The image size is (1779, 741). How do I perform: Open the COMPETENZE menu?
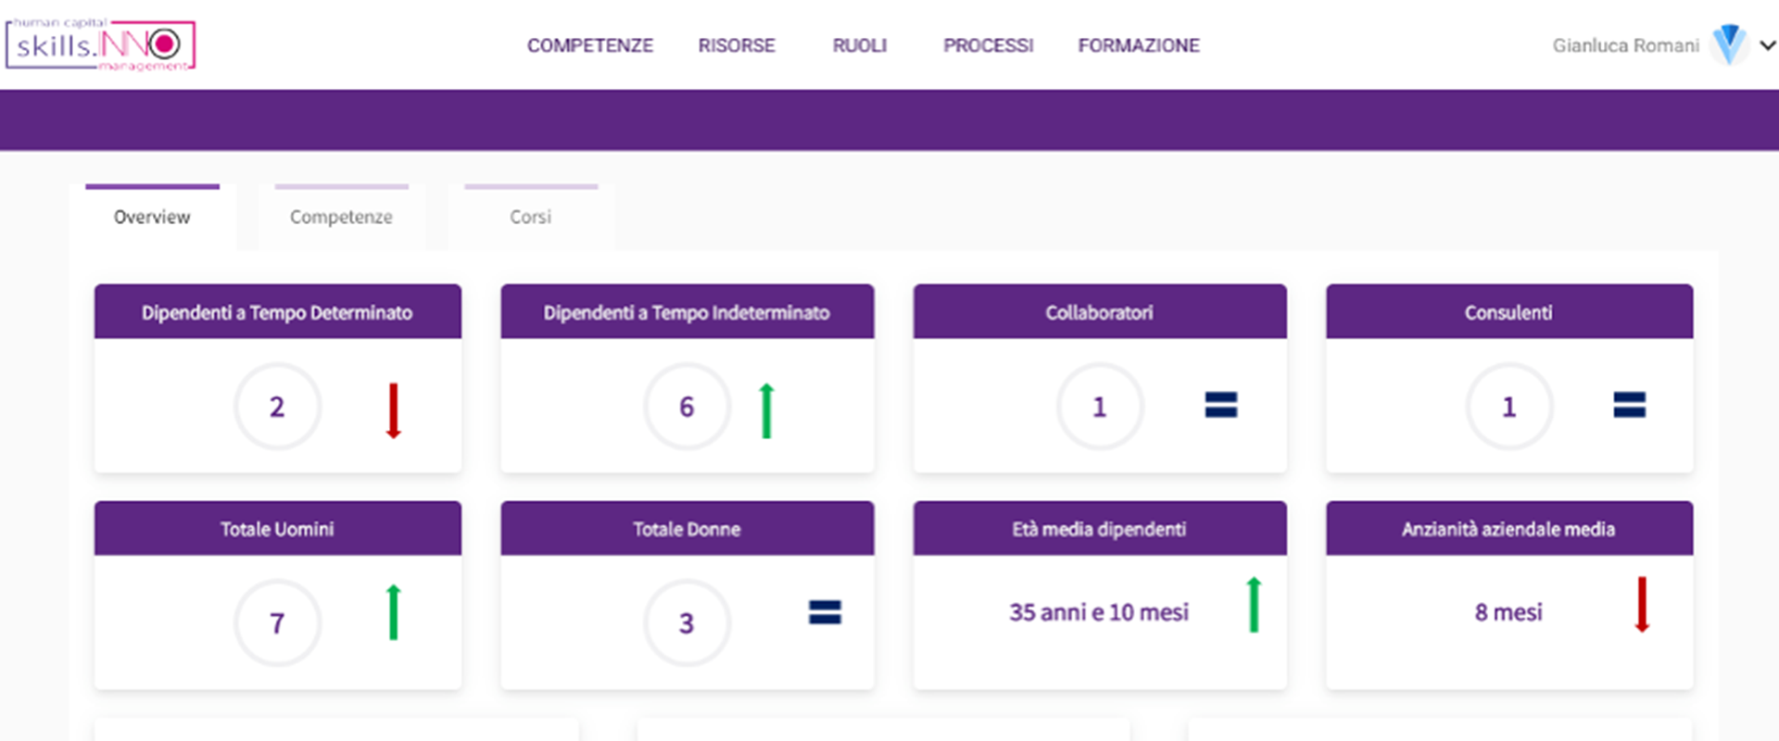[590, 45]
